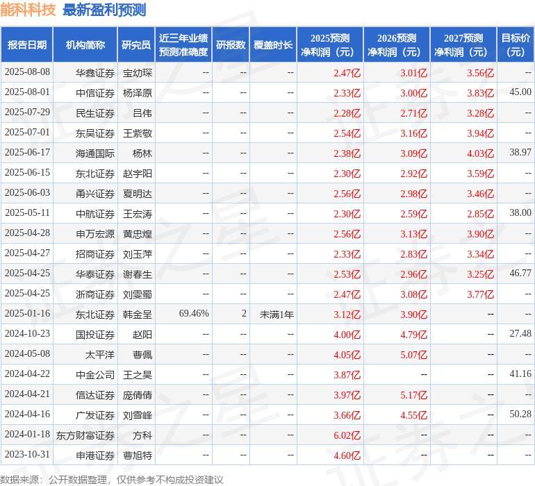Click researcher name 黄忠煌

[x=137, y=234]
